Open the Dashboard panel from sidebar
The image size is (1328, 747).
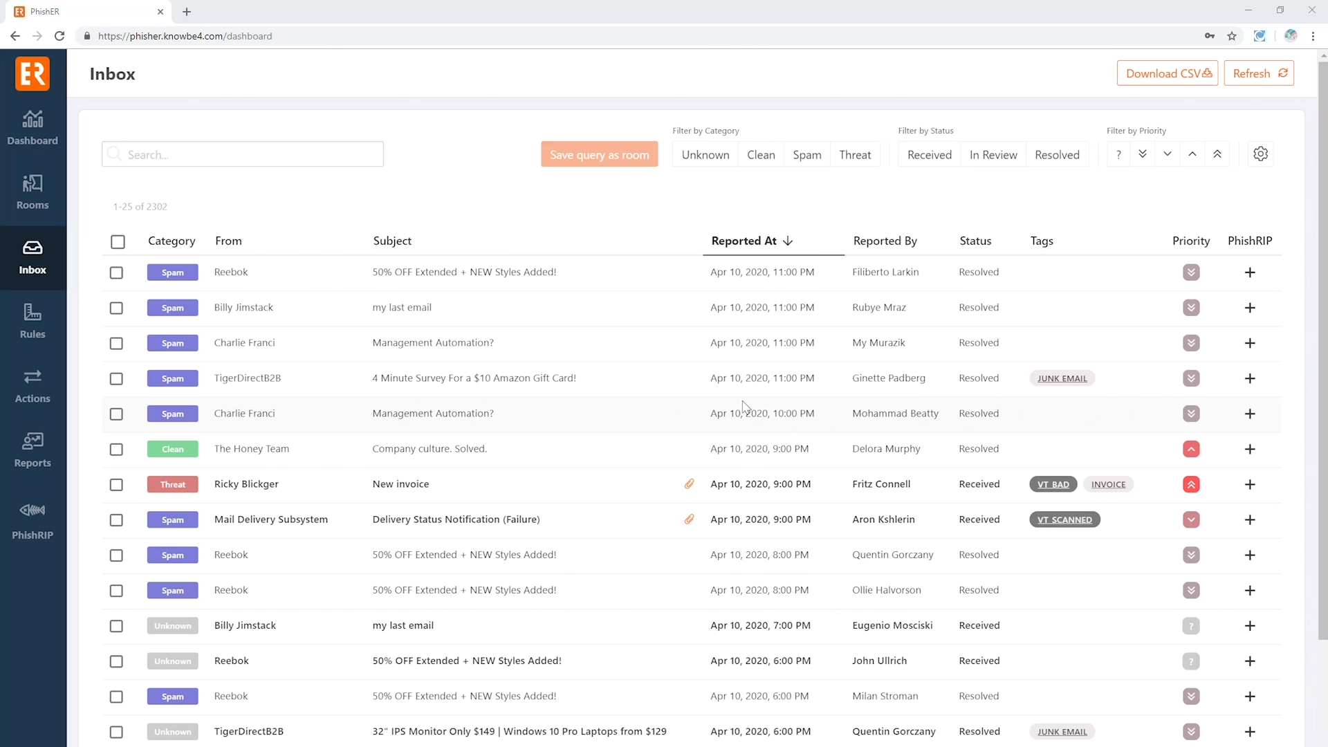[33, 128]
